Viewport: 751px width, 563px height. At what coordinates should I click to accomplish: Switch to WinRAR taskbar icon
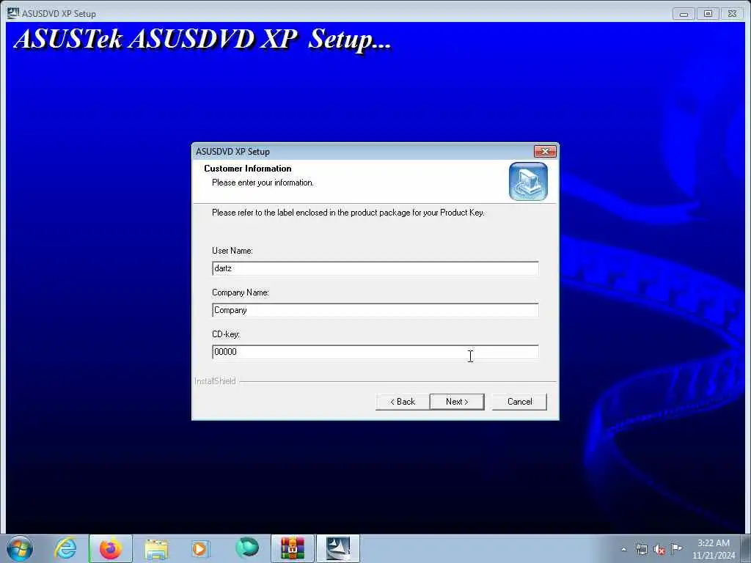[x=293, y=548]
